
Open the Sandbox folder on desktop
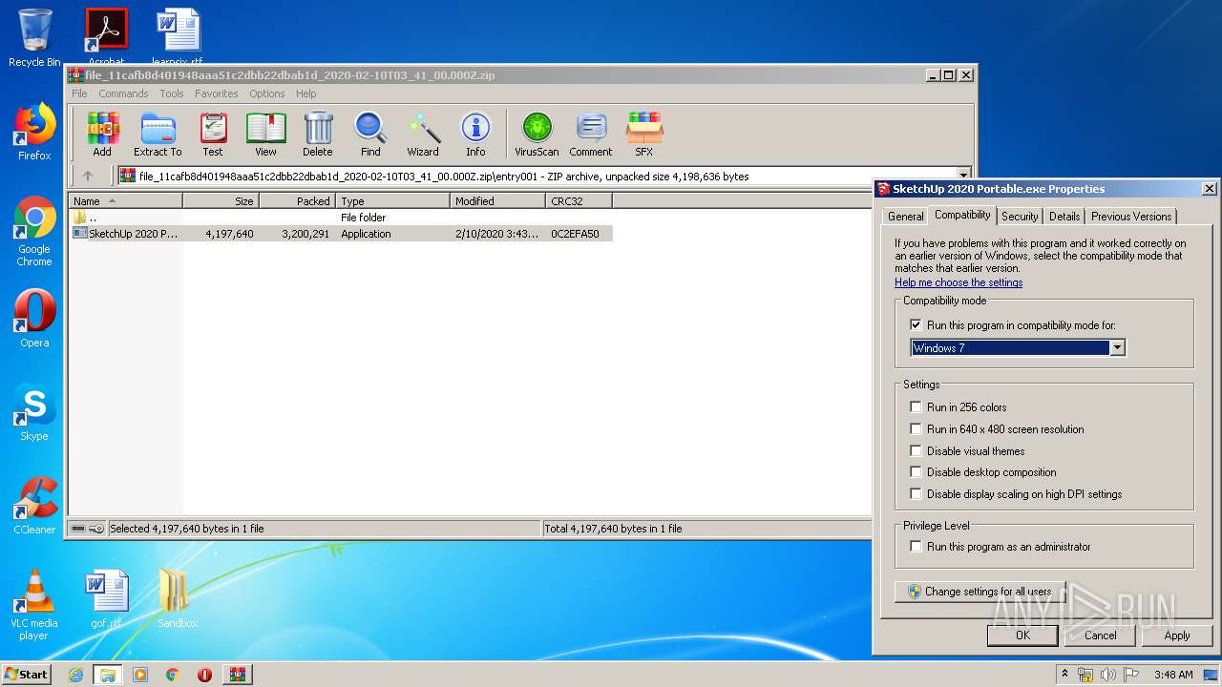pyautogui.click(x=178, y=599)
